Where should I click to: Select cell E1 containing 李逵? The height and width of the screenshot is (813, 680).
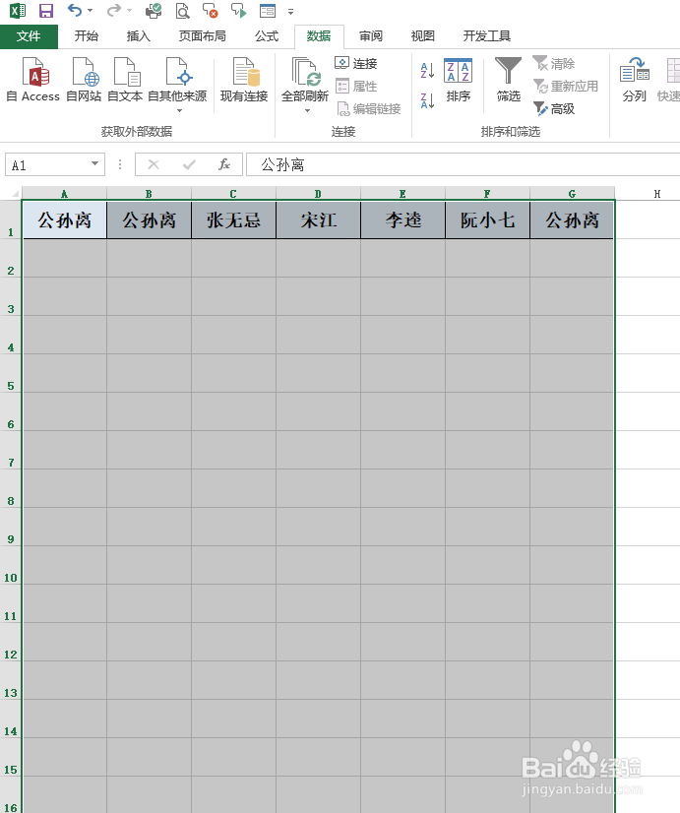point(402,219)
